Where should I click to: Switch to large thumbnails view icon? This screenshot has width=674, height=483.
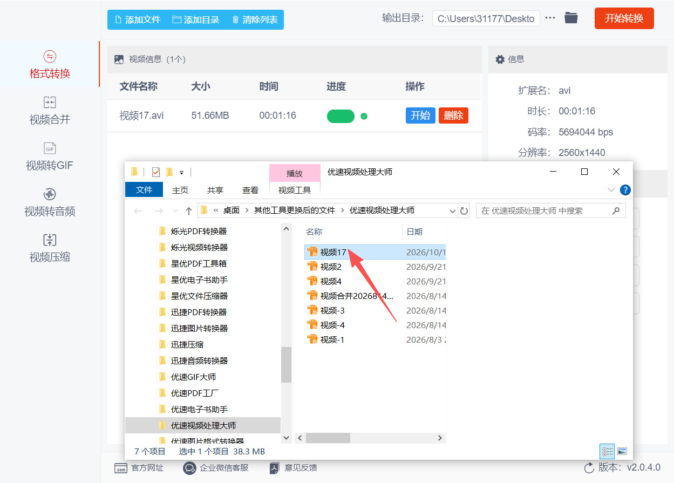(622, 451)
